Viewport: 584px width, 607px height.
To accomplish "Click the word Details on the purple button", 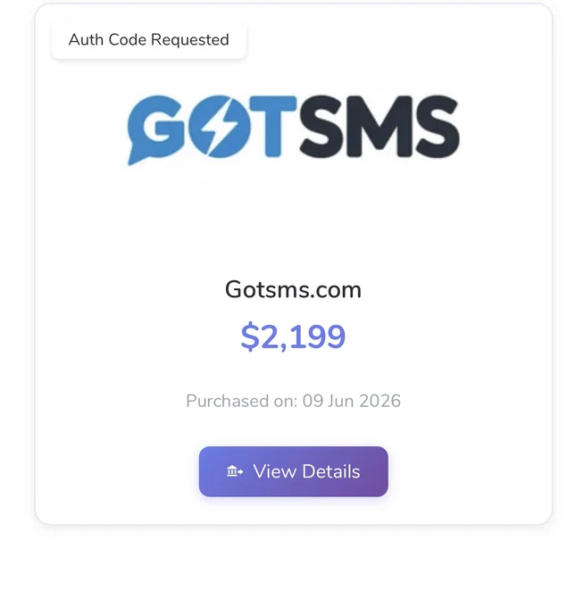I will (331, 471).
